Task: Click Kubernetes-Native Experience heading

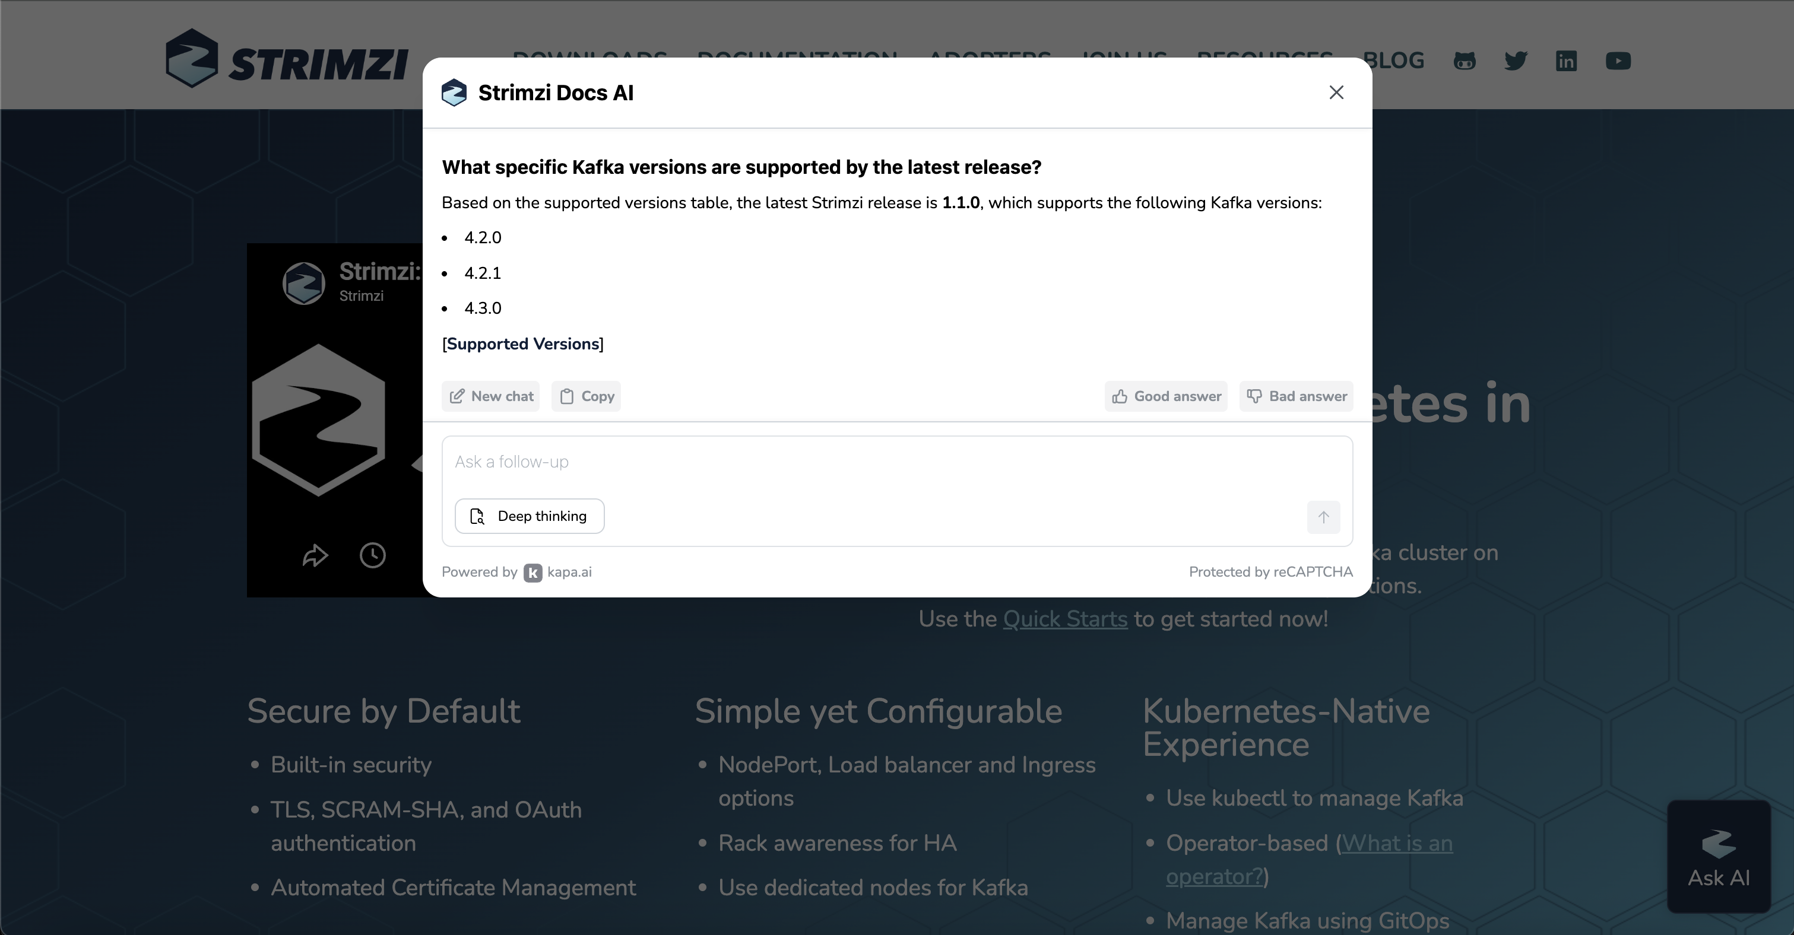Action: point(1286,727)
